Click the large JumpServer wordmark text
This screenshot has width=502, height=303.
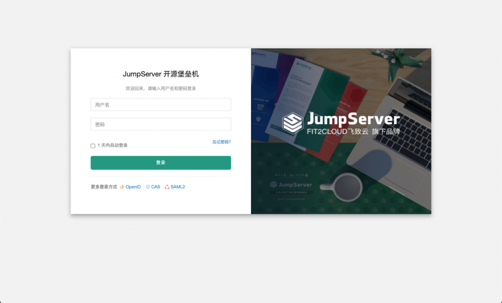click(x=353, y=119)
